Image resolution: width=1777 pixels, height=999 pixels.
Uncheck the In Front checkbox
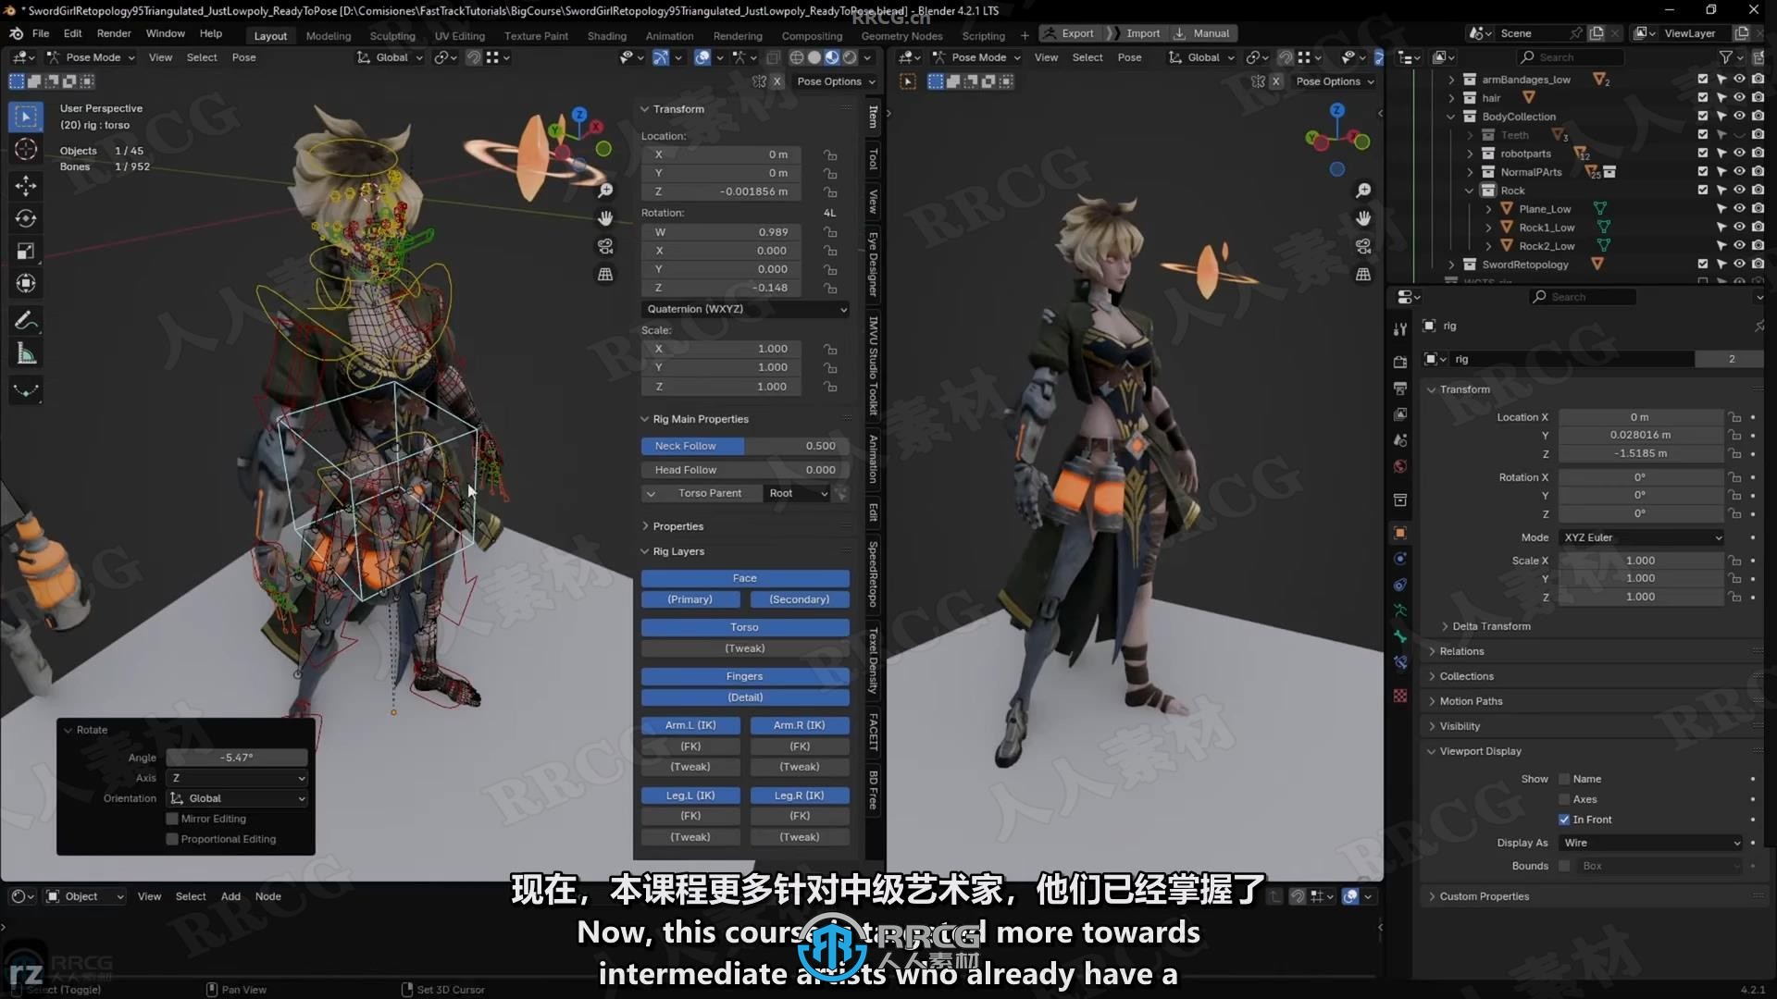click(x=1564, y=820)
